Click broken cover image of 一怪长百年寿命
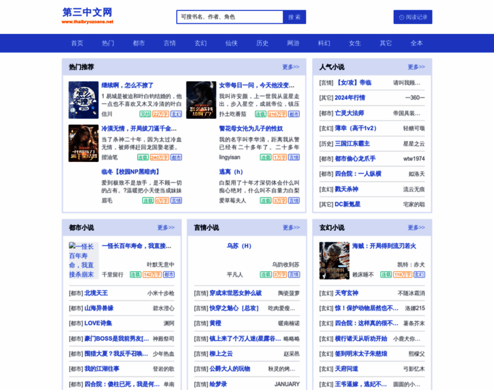Viewport: 494px width, 390px height. 83,261
